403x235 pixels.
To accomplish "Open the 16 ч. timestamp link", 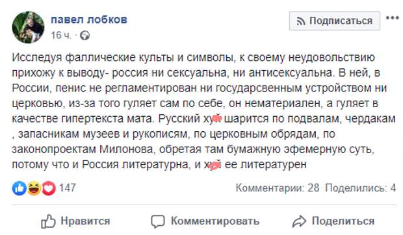I will point(61,36).
